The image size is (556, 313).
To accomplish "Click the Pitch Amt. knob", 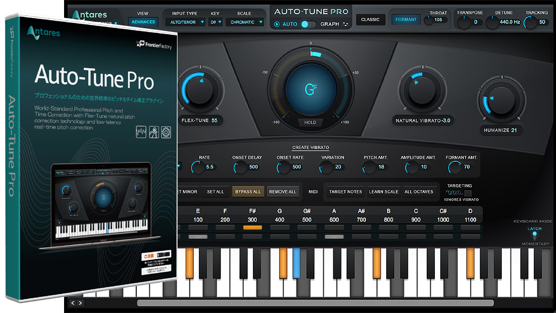I will [369, 167].
